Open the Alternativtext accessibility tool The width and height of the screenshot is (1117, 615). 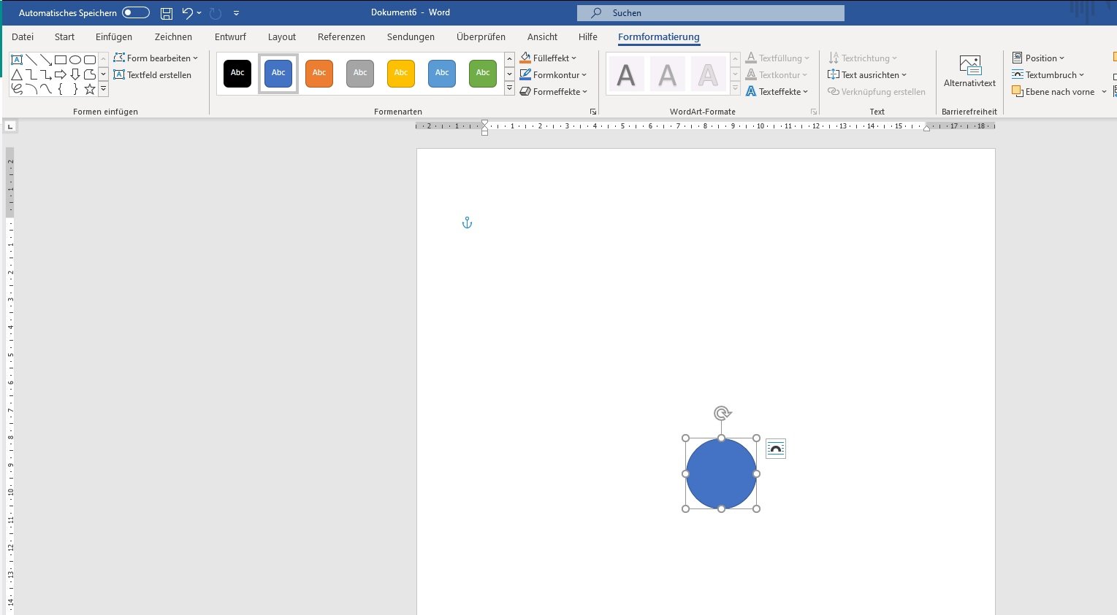click(969, 71)
